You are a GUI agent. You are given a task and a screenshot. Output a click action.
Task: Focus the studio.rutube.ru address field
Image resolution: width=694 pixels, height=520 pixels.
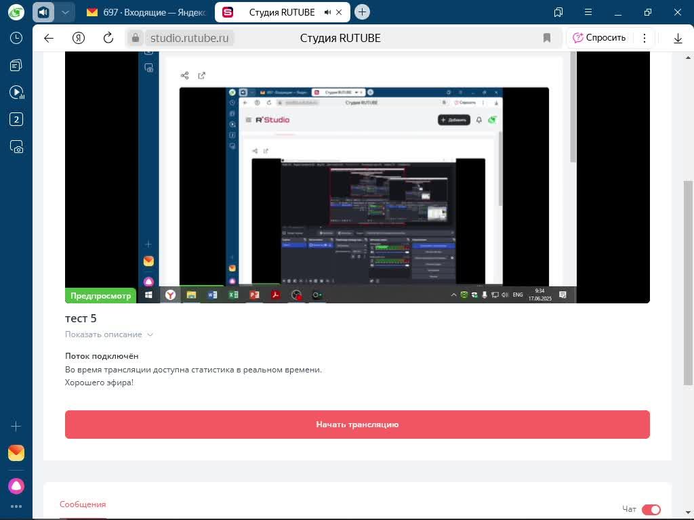click(x=190, y=38)
